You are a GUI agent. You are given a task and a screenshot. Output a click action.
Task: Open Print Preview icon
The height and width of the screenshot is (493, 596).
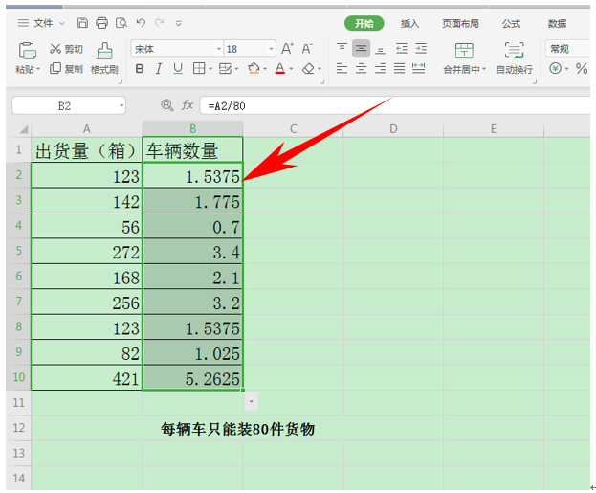tap(121, 23)
